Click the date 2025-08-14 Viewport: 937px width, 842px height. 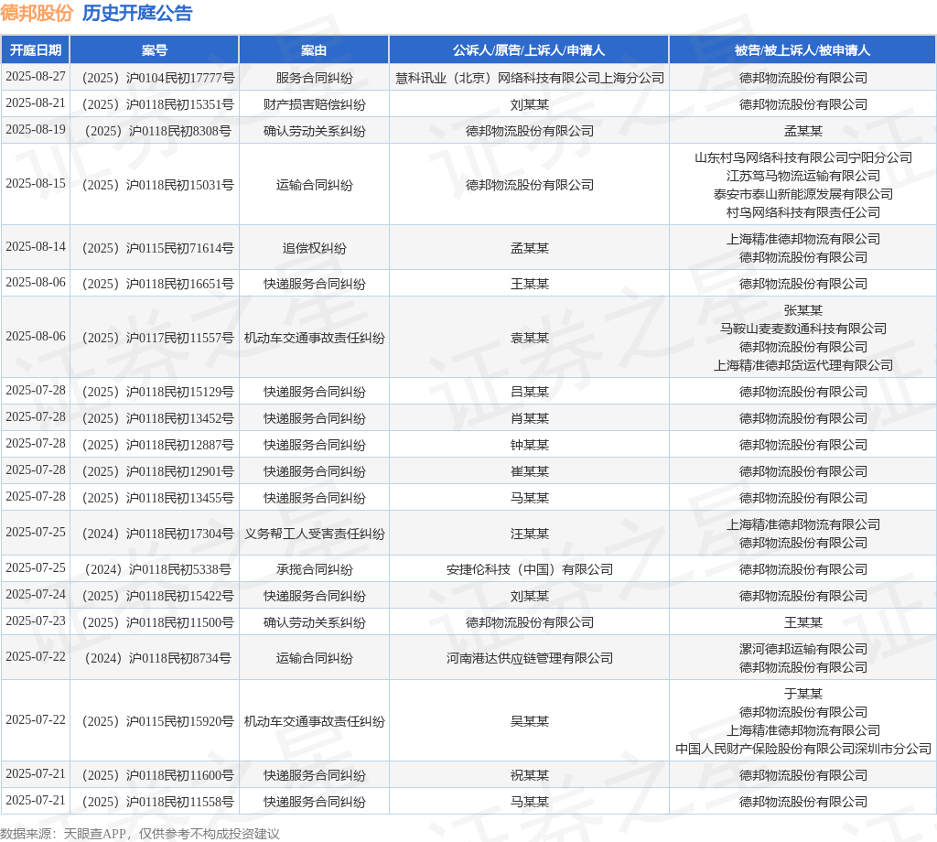click(36, 247)
